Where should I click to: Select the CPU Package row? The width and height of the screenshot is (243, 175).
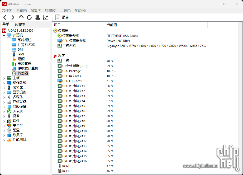pos(132,71)
